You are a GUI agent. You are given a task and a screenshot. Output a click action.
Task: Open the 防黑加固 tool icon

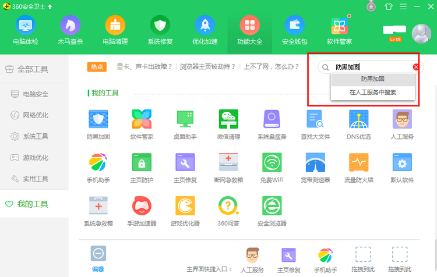tap(98, 119)
